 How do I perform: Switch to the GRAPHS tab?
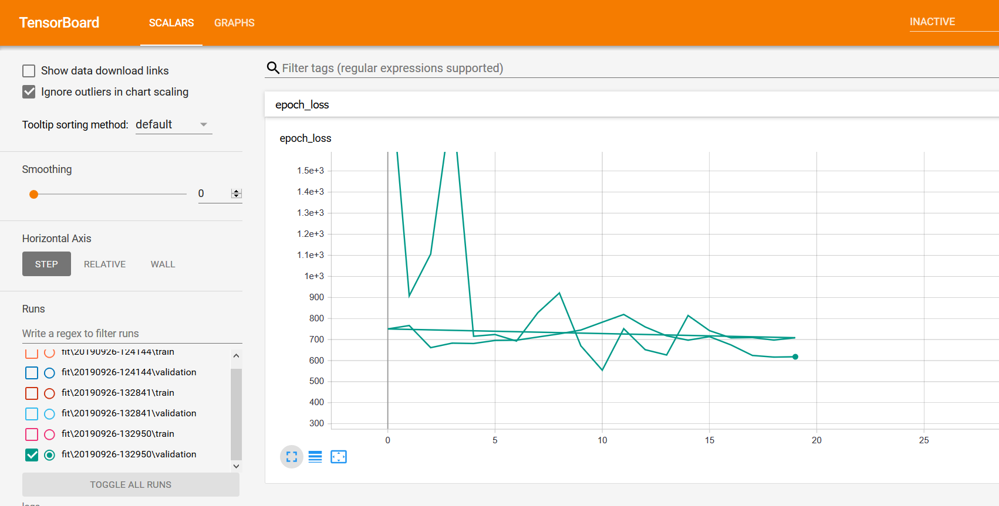[x=234, y=23]
